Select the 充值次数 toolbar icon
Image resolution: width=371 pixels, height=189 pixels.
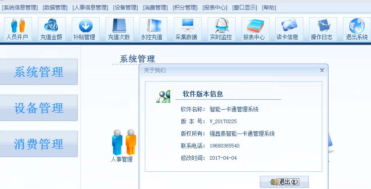[x=119, y=29]
